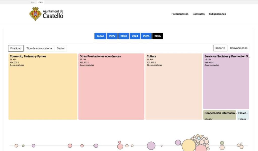Click the 707.875 € amount text
The height and width of the screenshot is (151, 258).
(x=151, y=62)
